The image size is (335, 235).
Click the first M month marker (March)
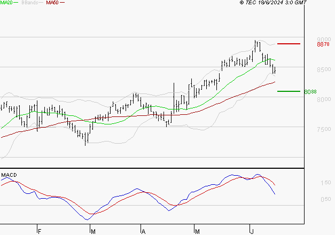[93, 231]
